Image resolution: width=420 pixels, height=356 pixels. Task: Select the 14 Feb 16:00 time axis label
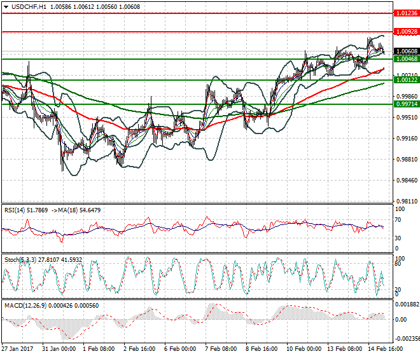385,349
